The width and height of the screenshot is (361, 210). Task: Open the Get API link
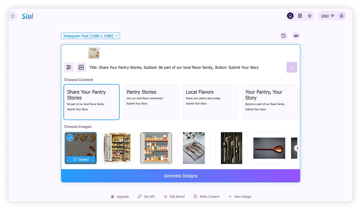point(146,197)
